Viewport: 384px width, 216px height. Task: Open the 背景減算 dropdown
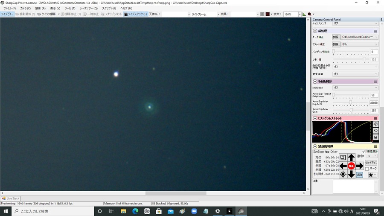tap(355, 74)
